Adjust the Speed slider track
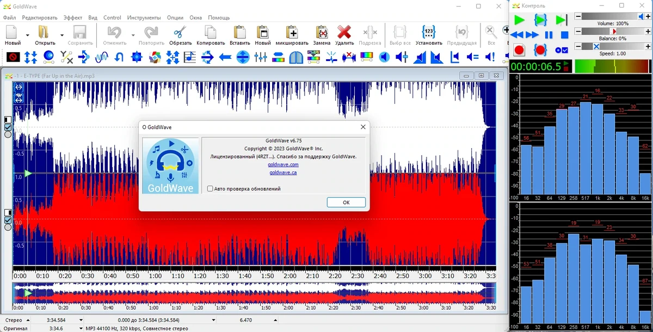653x332 pixels. (x=613, y=47)
